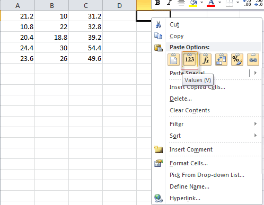Click the decrease decimal icon

tap(259, 3)
